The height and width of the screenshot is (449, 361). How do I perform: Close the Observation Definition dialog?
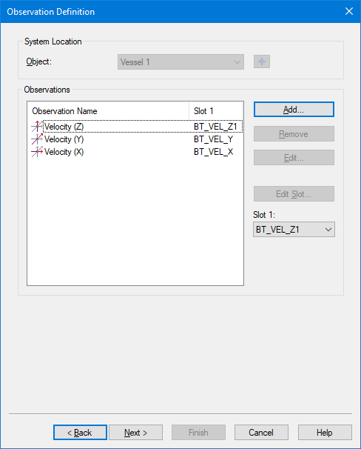pyautogui.click(x=349, y=11)
